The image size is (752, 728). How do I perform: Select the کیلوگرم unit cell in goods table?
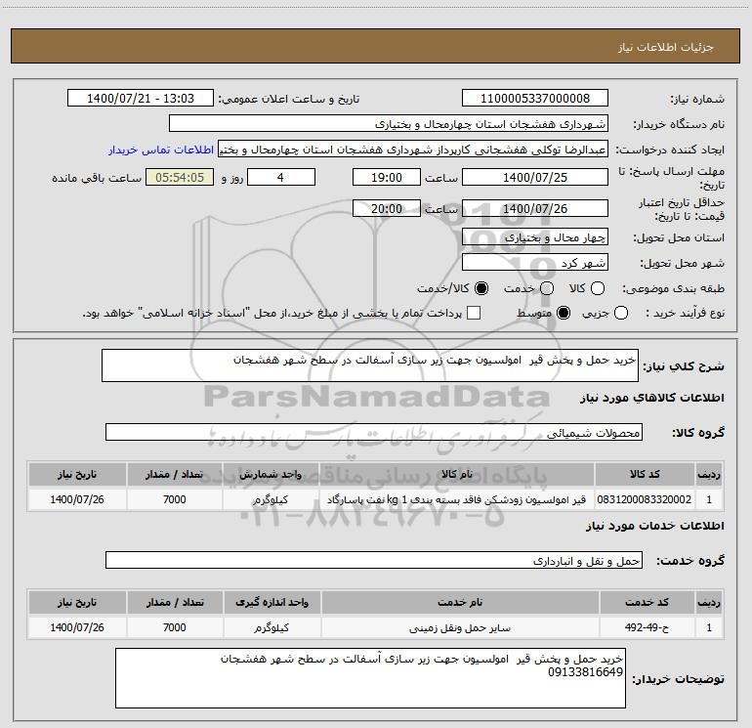coord(271,499)
